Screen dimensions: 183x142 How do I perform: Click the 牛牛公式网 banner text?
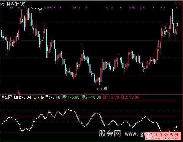point(166,135)
